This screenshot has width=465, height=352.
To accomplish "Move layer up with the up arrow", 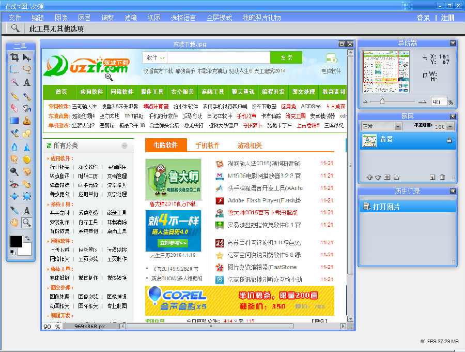I will tap(369, 178).
